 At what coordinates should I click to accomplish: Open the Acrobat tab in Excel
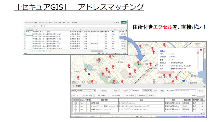click(75, 22)
